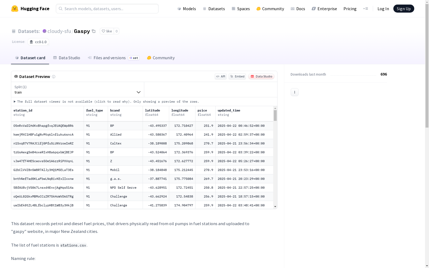This screenshot has width=429, height=268.
Task: Click the stations.csv code text
Action: pyautogui.click(x=73, y=245)
